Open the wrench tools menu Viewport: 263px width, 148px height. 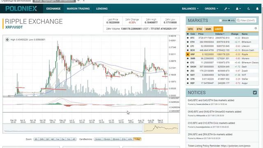pos(227,9)
